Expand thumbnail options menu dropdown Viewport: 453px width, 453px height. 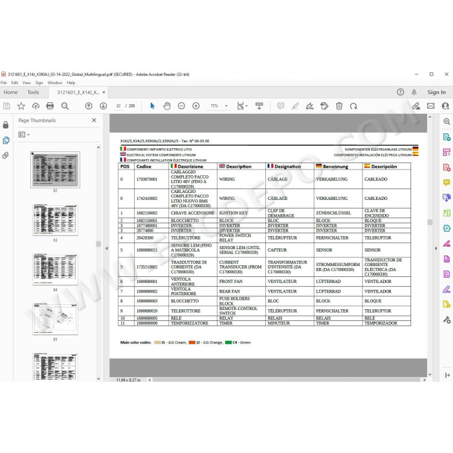click(24, 135)
